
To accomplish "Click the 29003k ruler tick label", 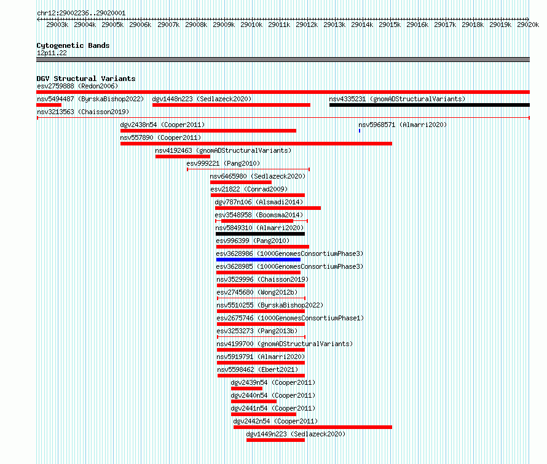I will (57, 25).
